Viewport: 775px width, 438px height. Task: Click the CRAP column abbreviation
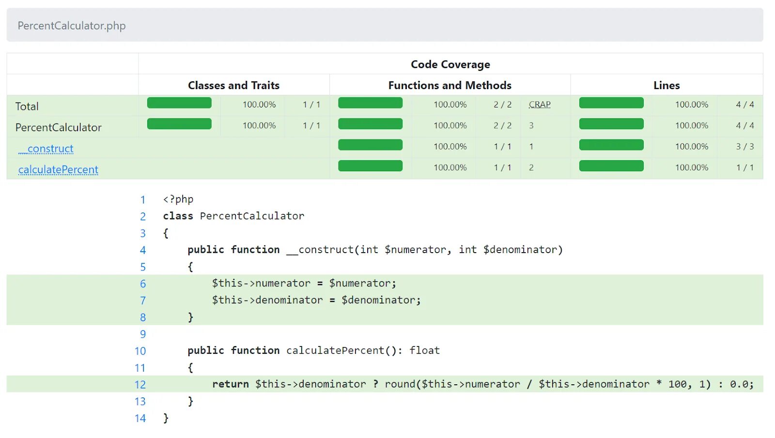click(540, 105)
